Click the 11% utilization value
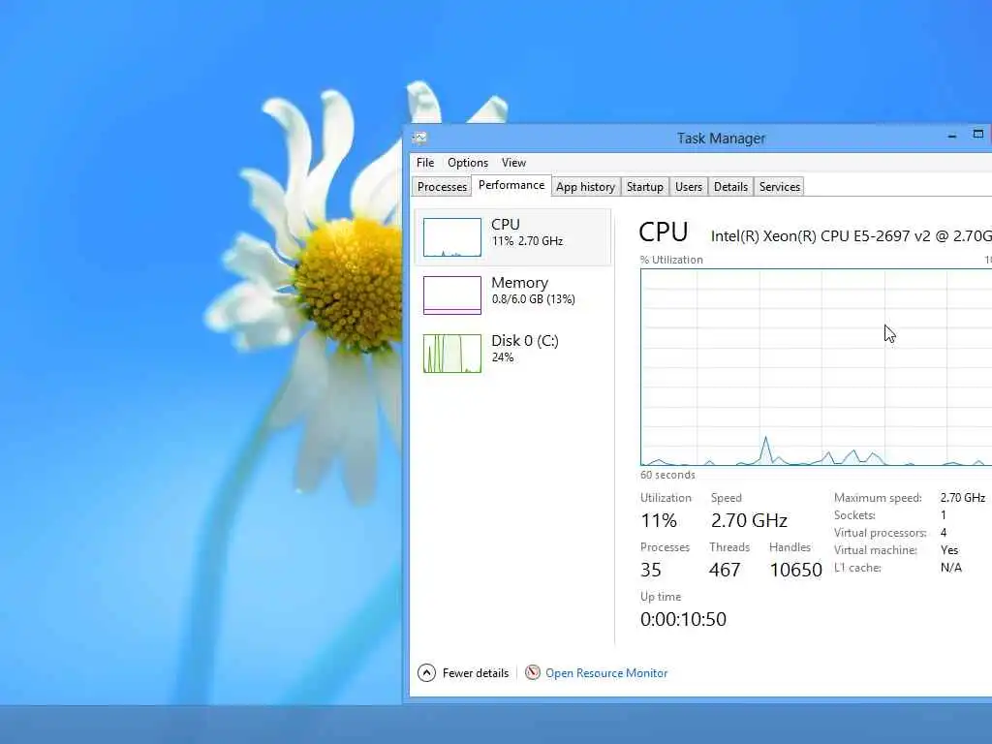This screenshot has height=744, width=992. [659, 520]
